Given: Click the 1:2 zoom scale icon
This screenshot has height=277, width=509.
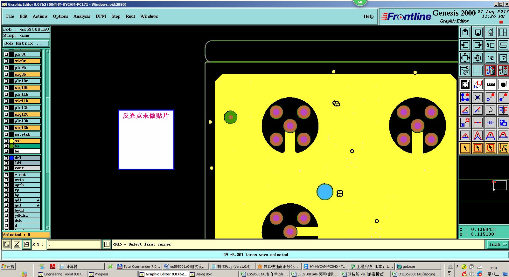Looking at the screenshot, I should click(x=491, y=58).
